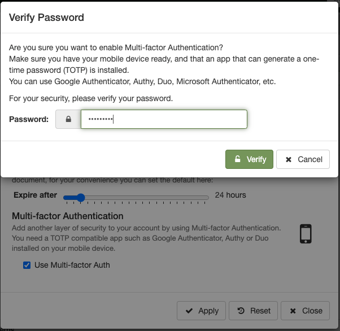Click the "Verify Password" dialog title
This screenshot has height=331, width=340.
46,18
